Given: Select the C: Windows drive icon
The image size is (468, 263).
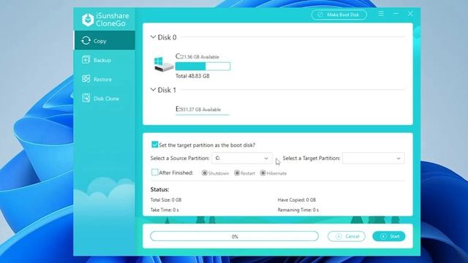Looking at the screenshot, I should click(x=164, y=64).
